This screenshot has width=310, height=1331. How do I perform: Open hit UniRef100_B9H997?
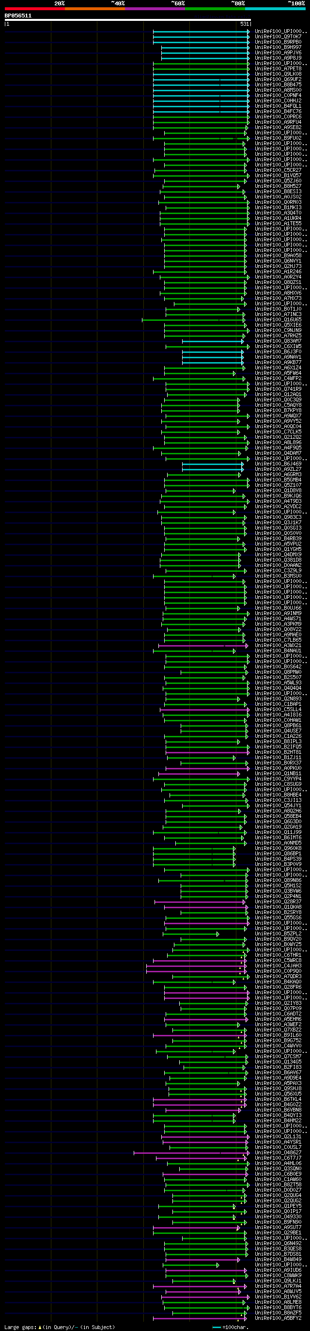point(278,48)
